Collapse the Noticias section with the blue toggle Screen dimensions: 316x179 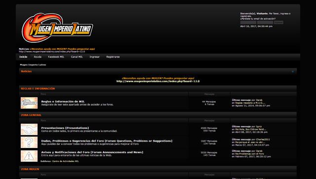click(293, 71)
